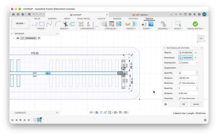Screen dimensions: 218x136
Task: Open the notifications bell
Action: click(x=194, y=14)
